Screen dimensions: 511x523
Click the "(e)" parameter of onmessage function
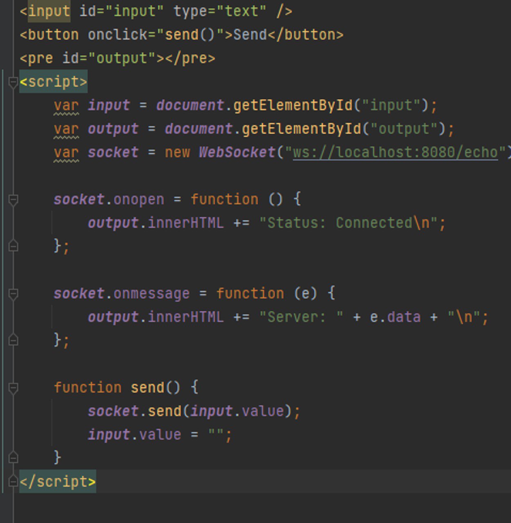pyautogui.click(x=306, y=294)
